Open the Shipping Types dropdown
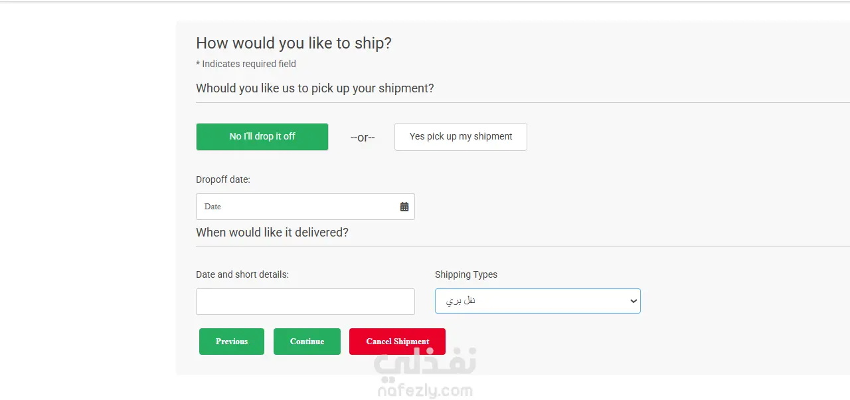 531,301
